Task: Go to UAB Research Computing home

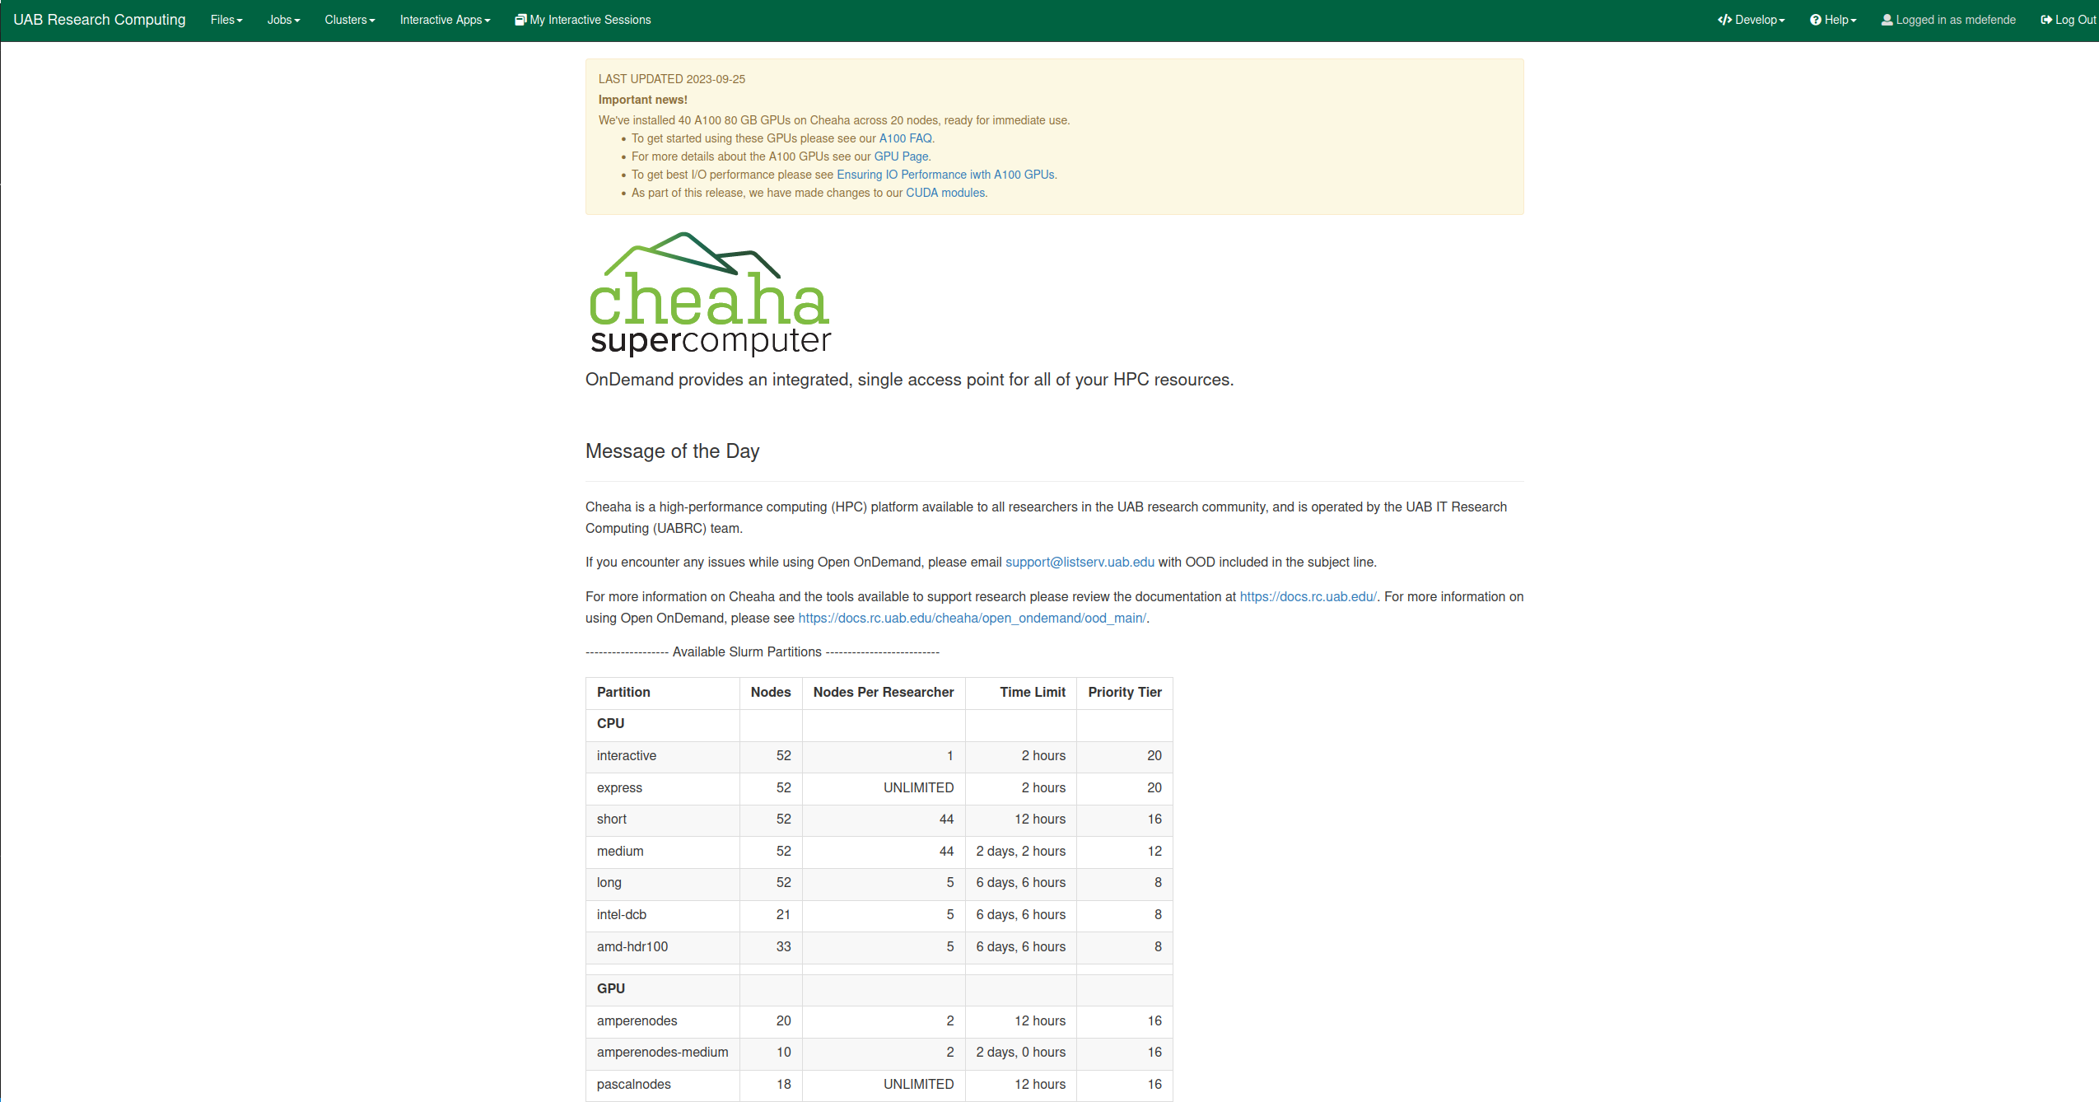Action: 100,20
